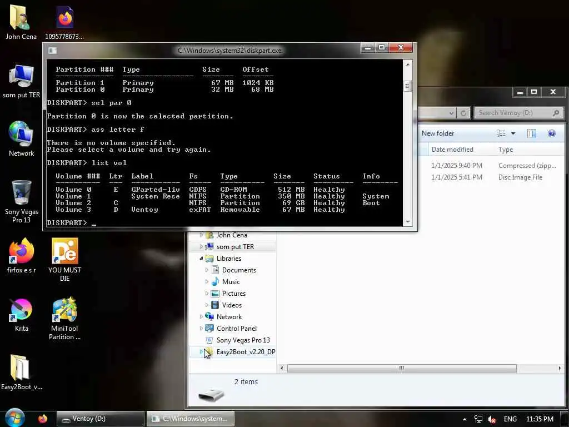
Task: Select som put TER in navigation tree
Action: tap(235, 246)
